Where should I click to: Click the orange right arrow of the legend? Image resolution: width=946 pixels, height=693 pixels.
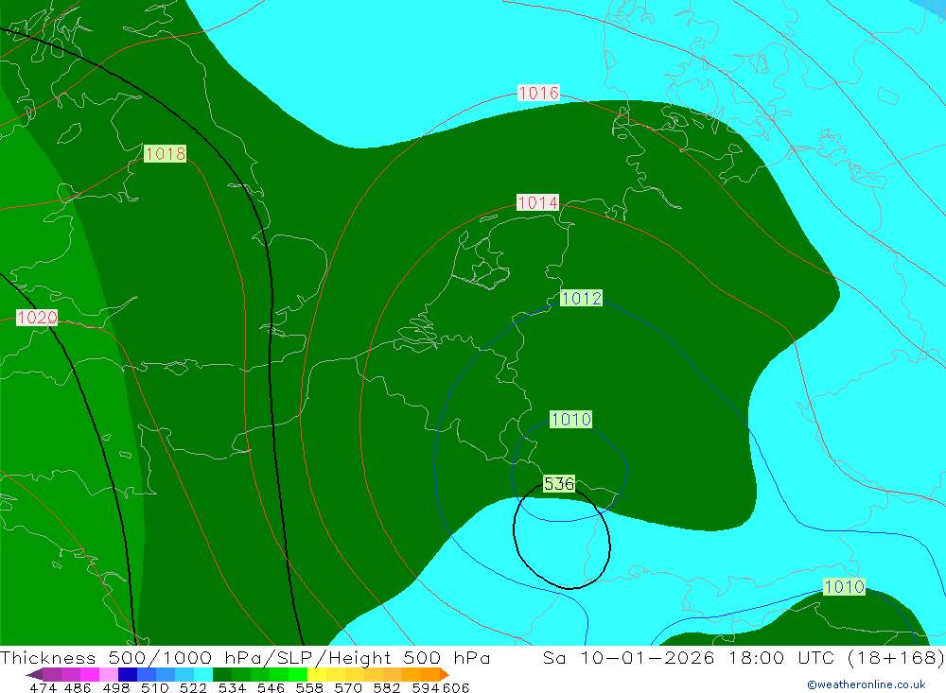click(x=445, y=674)
